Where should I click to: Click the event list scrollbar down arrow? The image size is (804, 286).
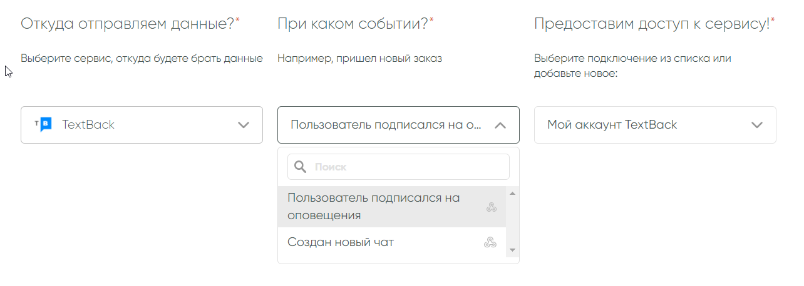[x=512, y=250]
